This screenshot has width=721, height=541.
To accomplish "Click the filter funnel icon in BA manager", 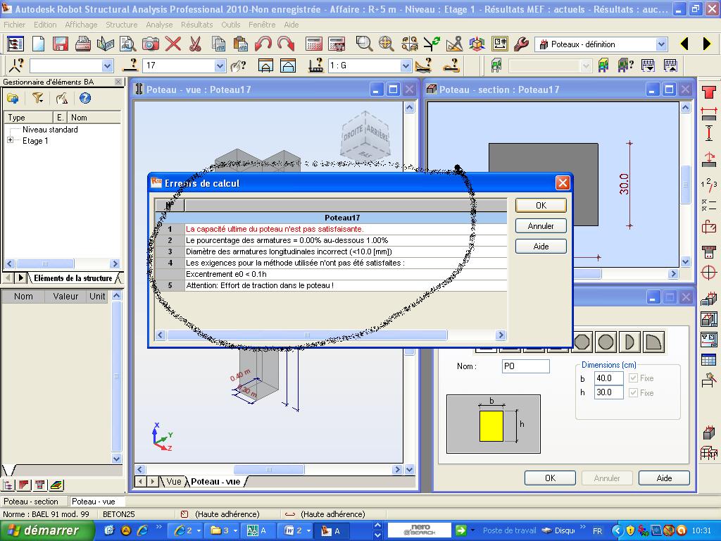I will click(x=37, y=98).
